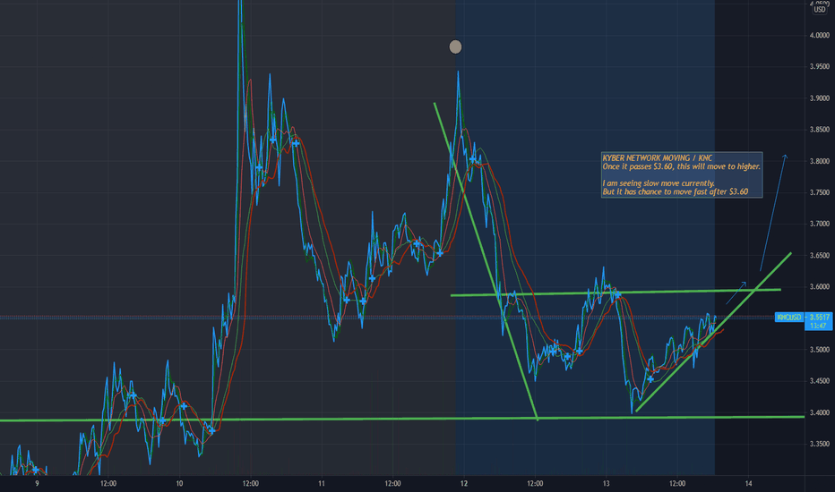Click the 13:47 countdown under current price
The image size is (835, 492).
point(818,326)
